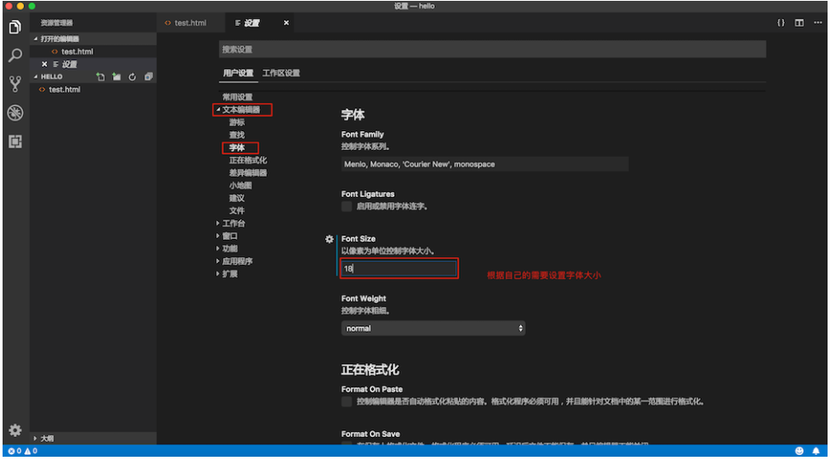Toggle the Font Ligatures checkbox

[346, 207]
